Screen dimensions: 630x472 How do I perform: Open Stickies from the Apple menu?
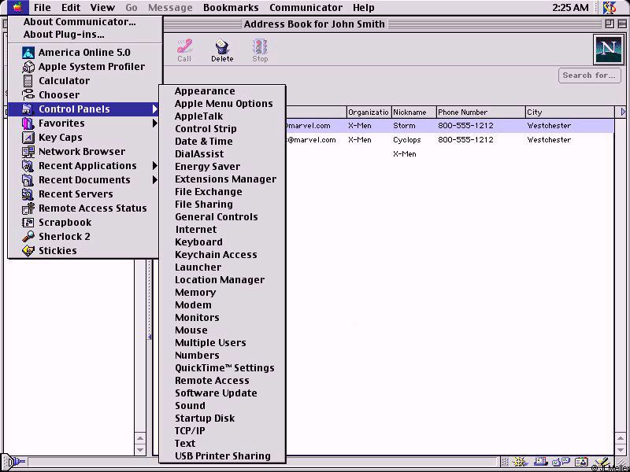(x=57, y=251)
